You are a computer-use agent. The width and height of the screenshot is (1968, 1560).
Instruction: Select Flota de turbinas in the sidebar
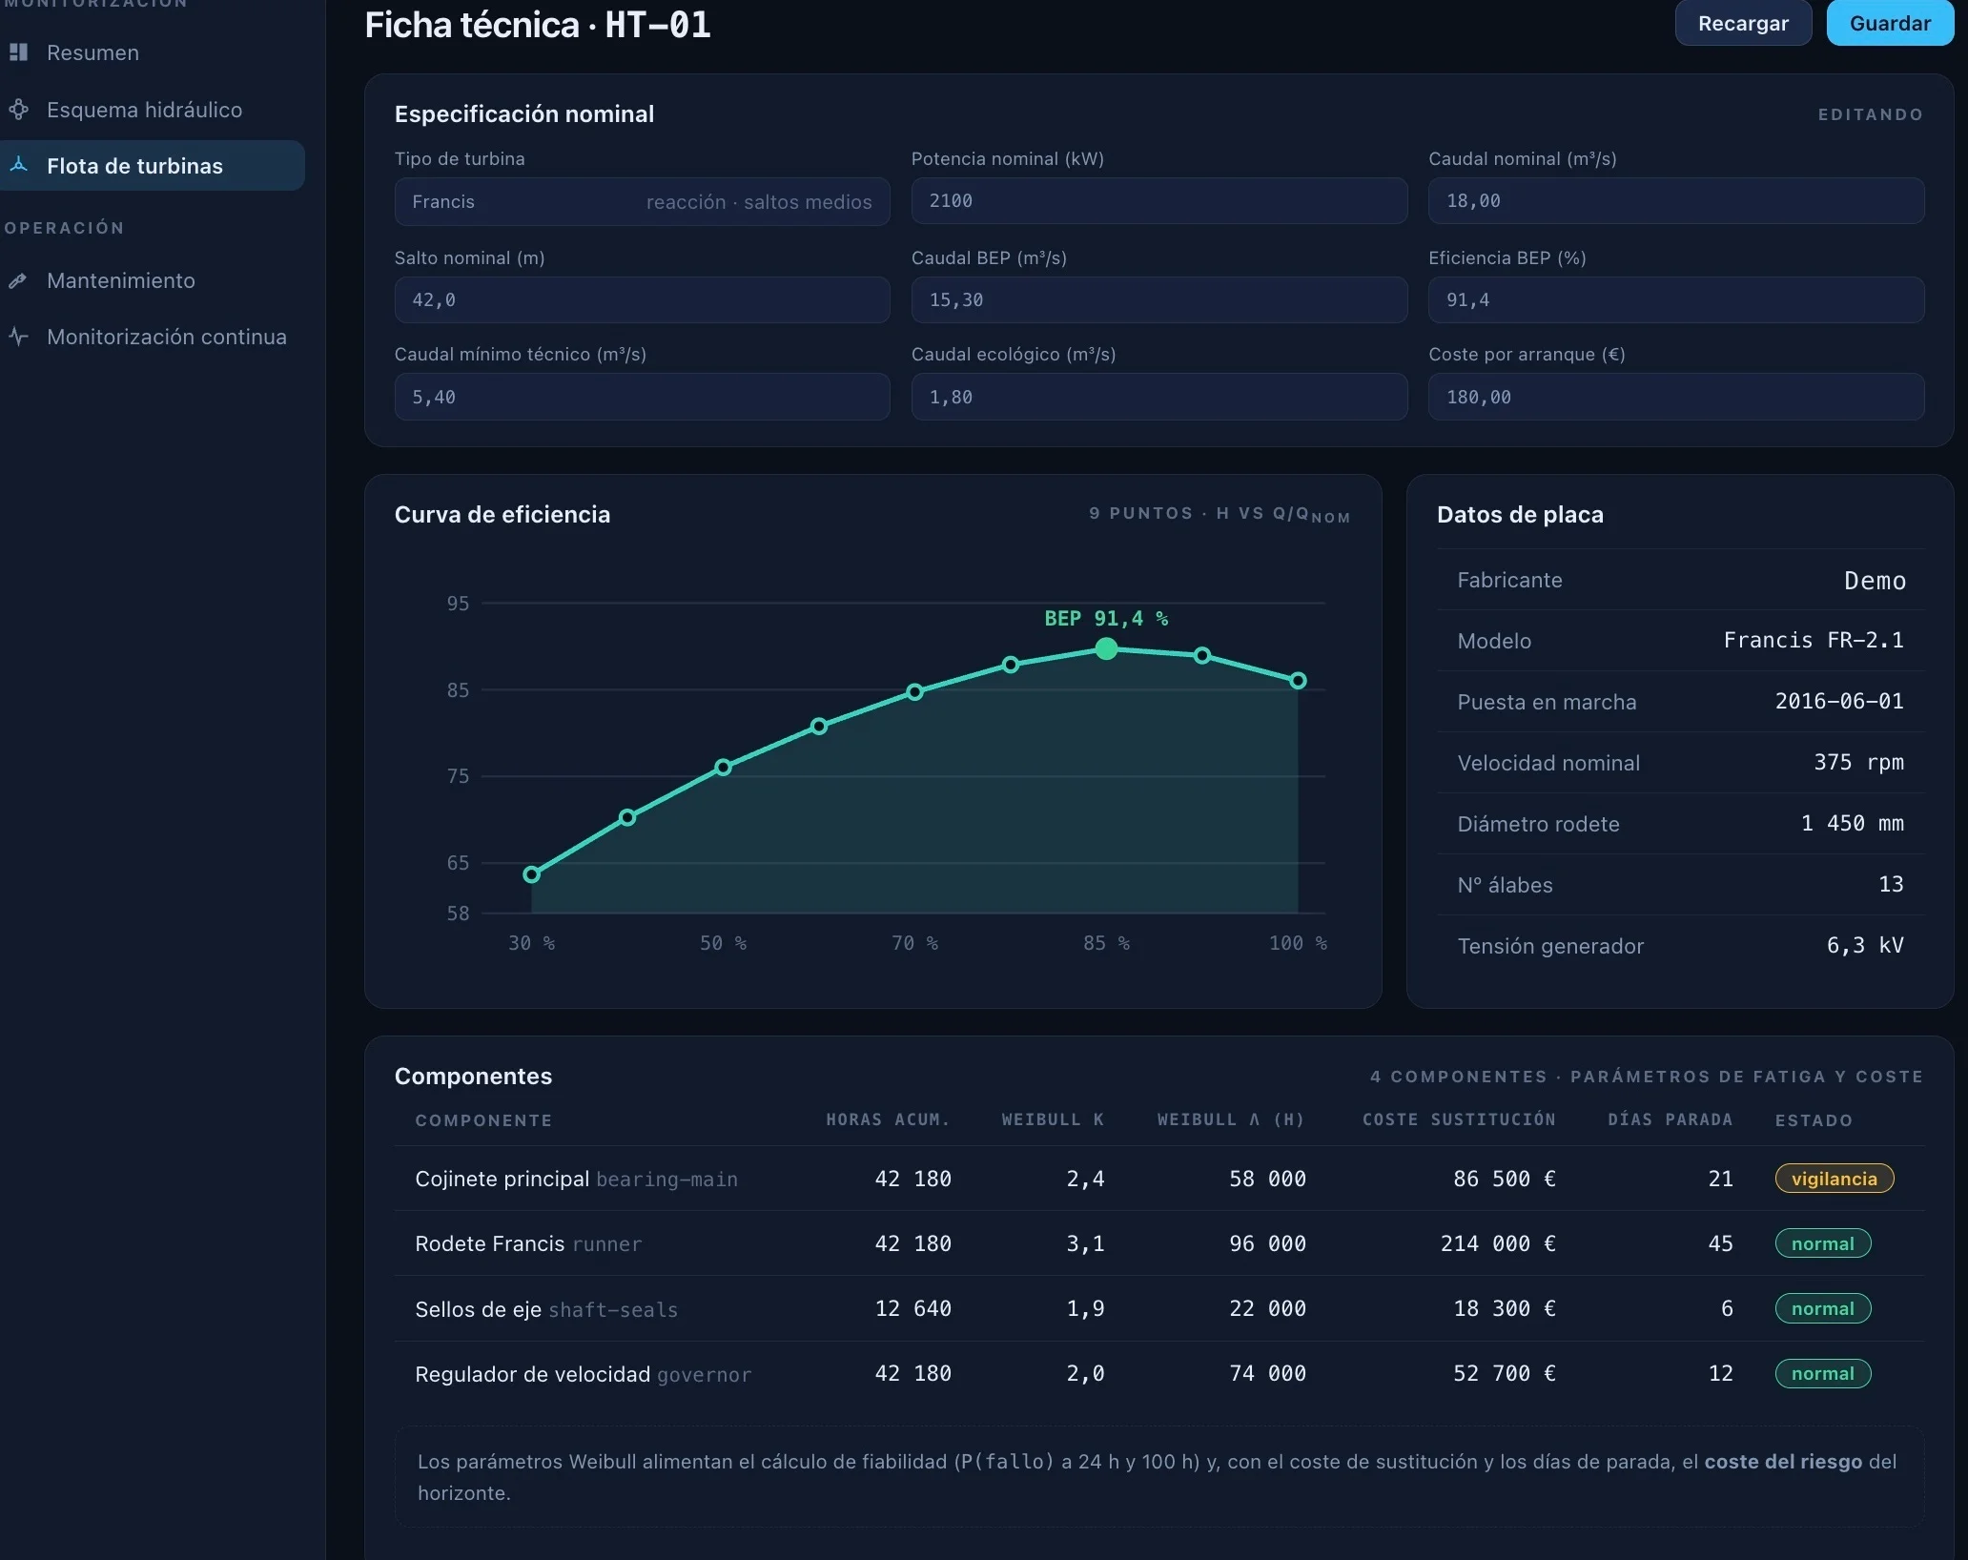coord(153,166)
